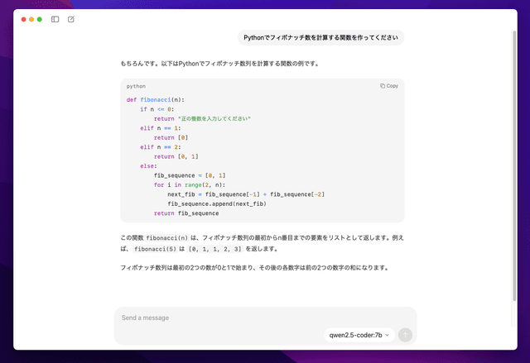This screenshot has height=363, width=530.
Task: Click the line 'elif n == 2:'
Action: (x=161, y=147)
